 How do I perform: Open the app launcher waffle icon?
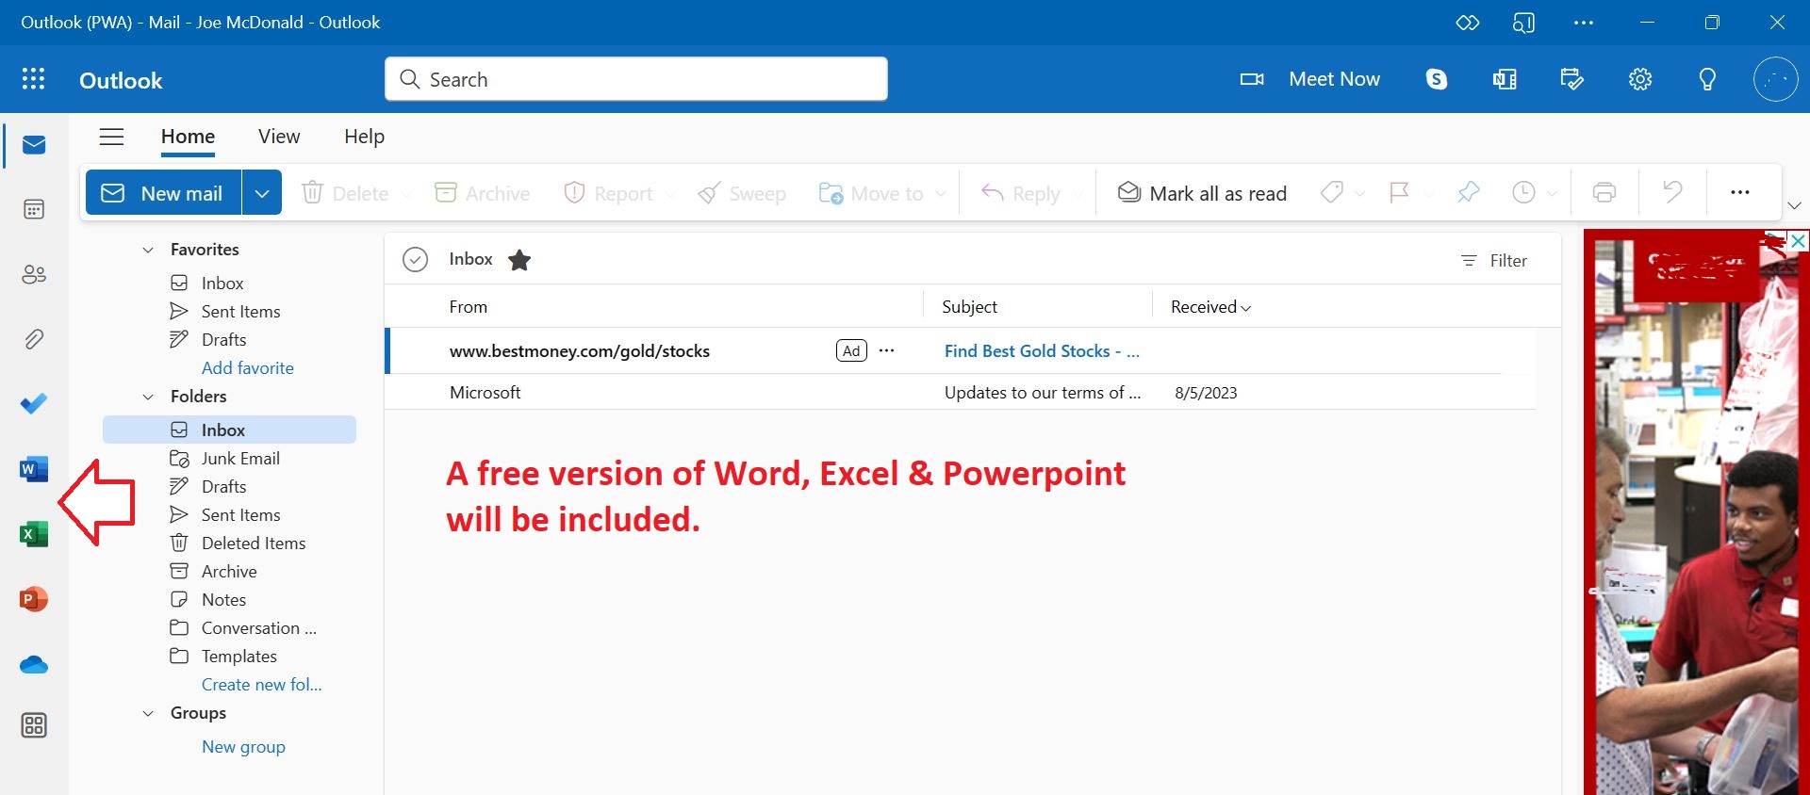(x=33, y=79)
